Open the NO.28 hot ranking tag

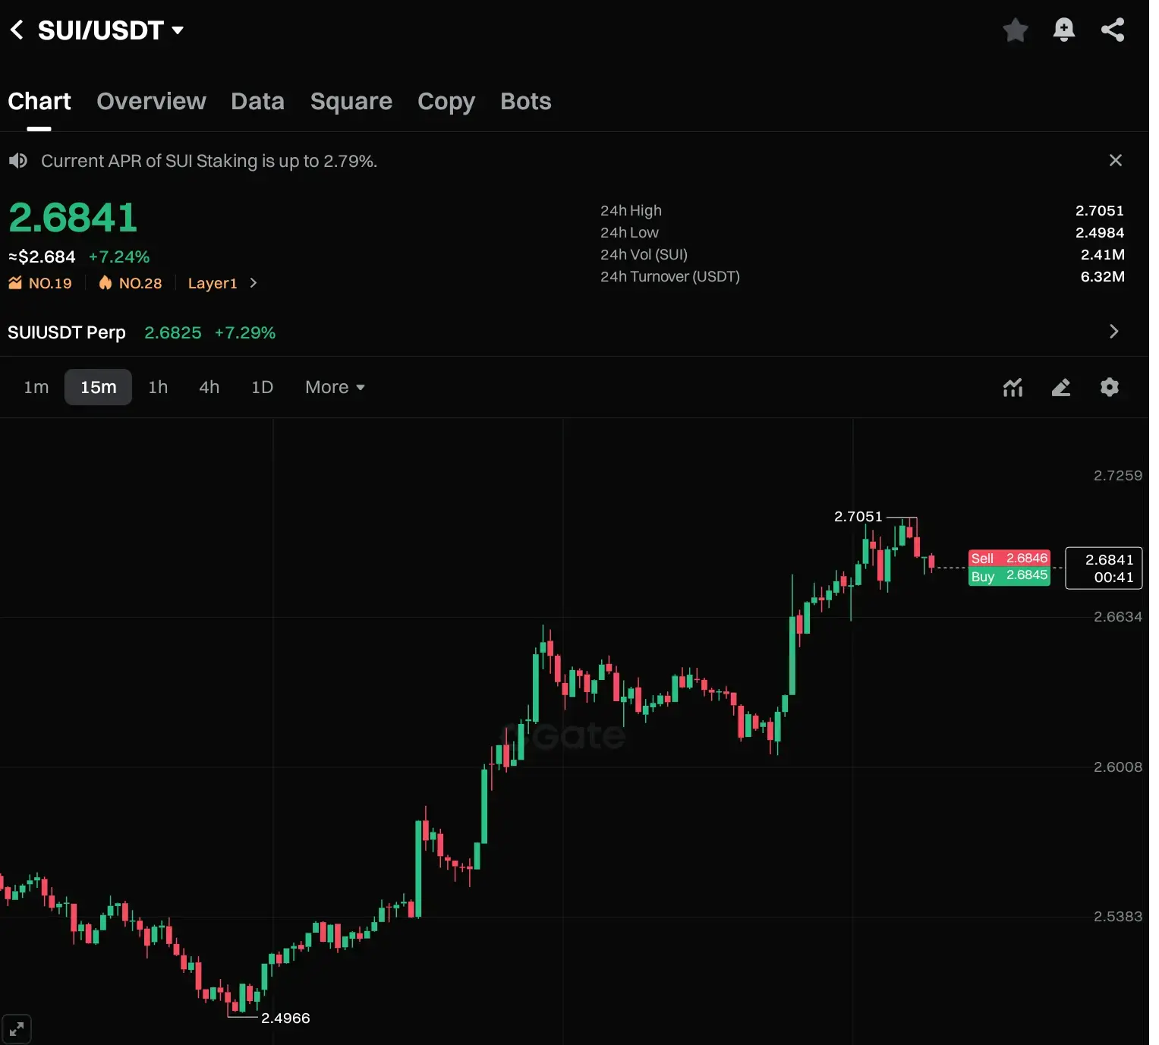131,283
